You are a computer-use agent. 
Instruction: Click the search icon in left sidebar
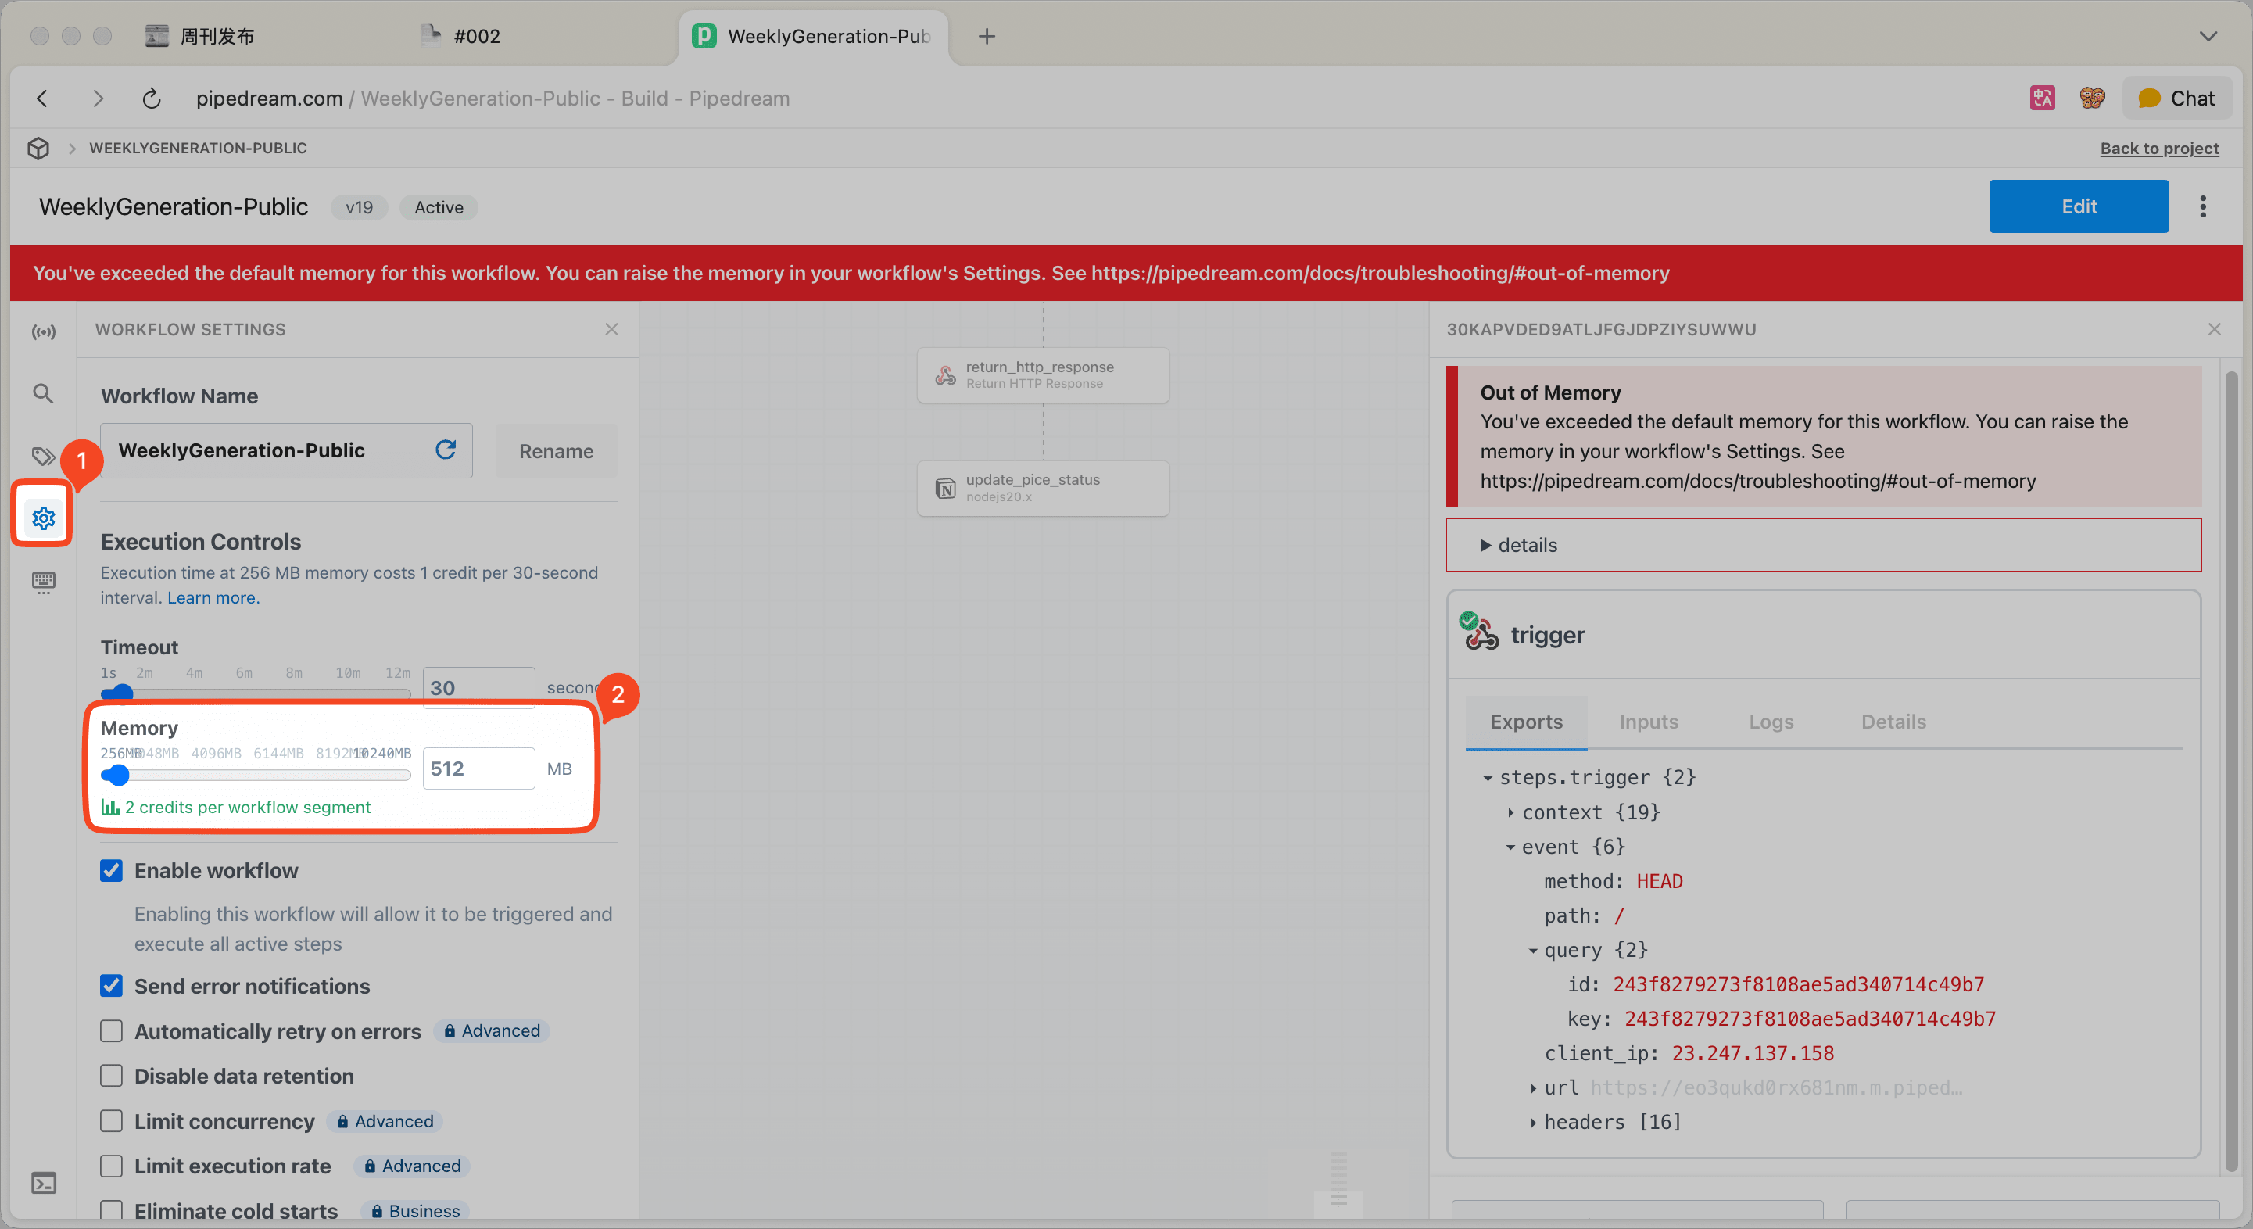point(43,393)
